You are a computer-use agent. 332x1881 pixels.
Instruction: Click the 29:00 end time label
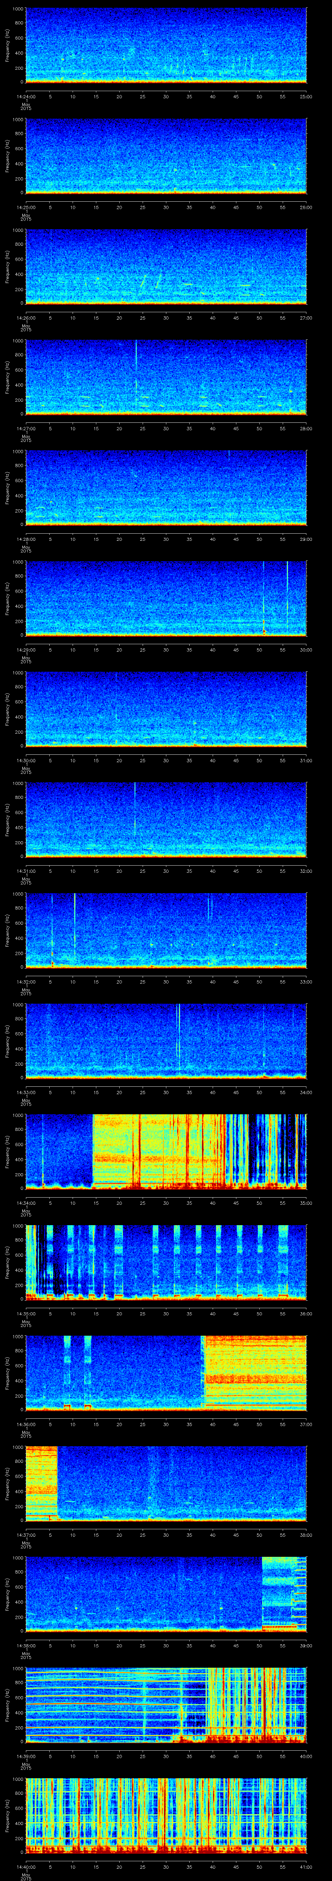[x=306, y=539]
